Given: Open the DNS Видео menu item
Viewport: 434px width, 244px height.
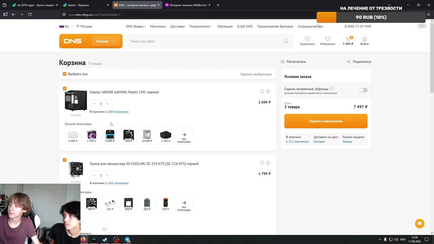Looking at the screenshot, I should click(x=136, y=26).
